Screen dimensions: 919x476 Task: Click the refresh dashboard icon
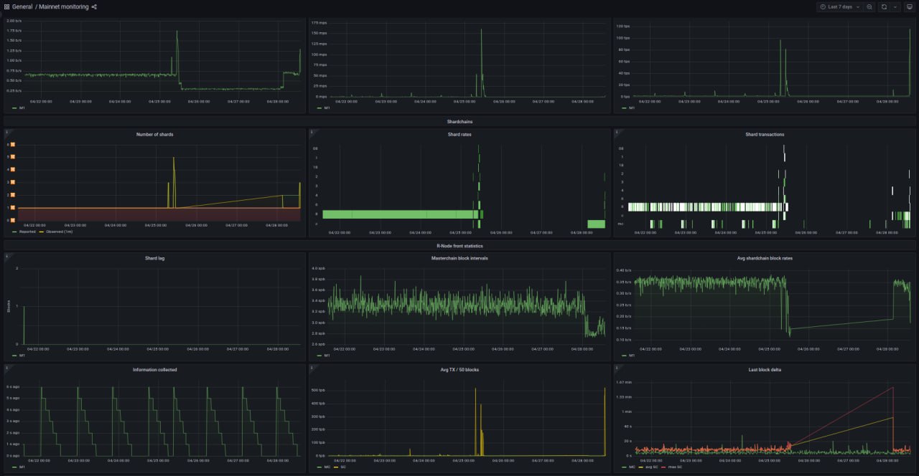click(x=885, y=6)
